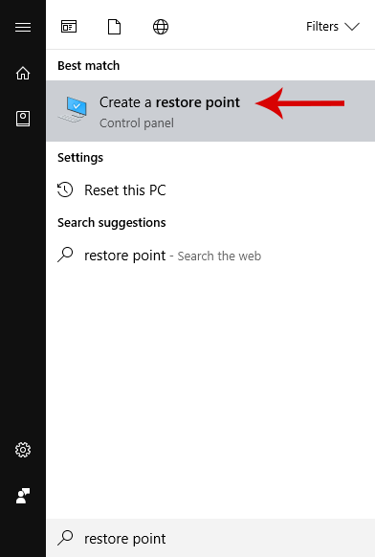This screenshot has width=375, height=557.
Task: Go to the Home icon in the sidebar
Action: coord(23,73)
